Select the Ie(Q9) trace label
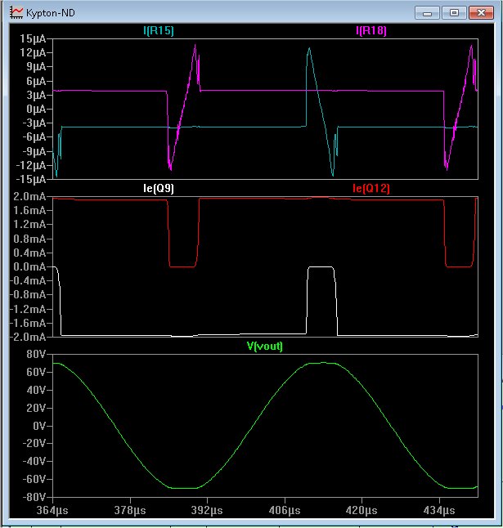The image size is (503, 528). click(x=159, y=188)
